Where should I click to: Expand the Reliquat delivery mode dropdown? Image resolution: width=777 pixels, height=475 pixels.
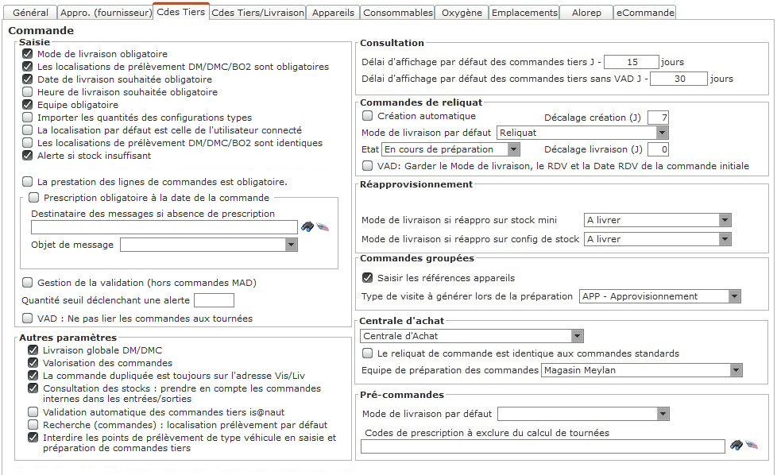[582, 133]
